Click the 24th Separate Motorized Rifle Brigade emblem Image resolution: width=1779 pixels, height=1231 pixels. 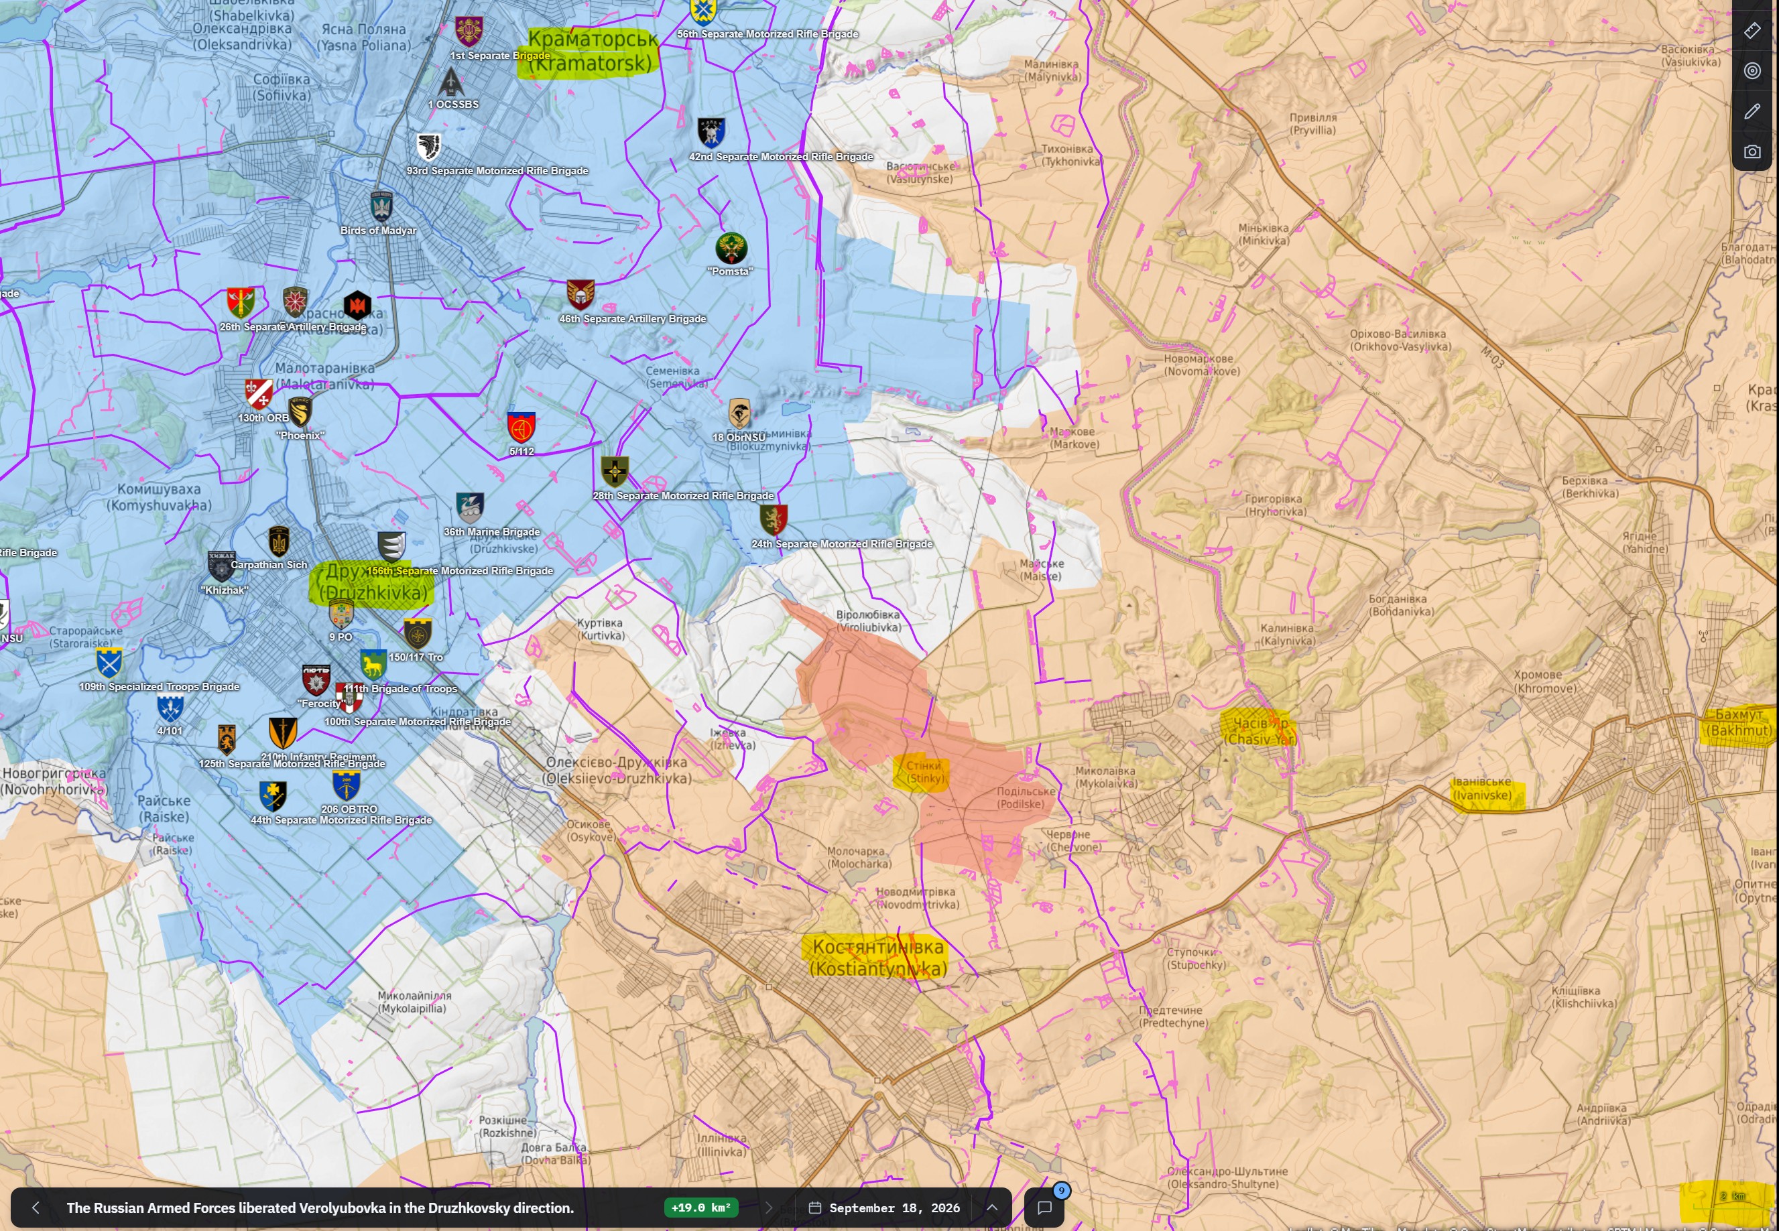(x=773, y=519)
